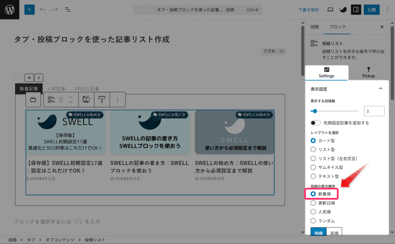Click breadcrumb タブ

click(31, 240)
